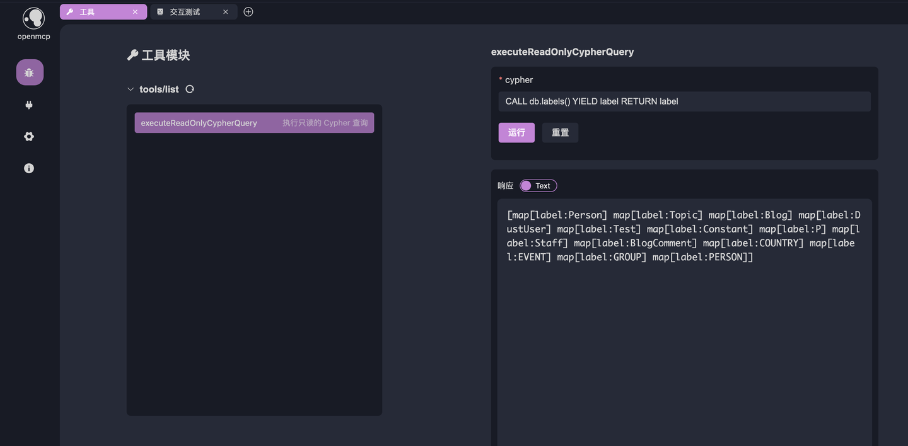Screen dimensions: 908x446
Task: Open the debug bug icon in sidebar
Action: tap(30, 72)
